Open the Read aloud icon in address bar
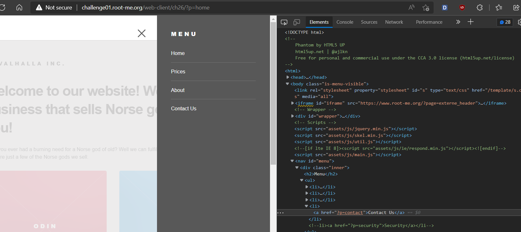521x232 pixels. (411, 7)
